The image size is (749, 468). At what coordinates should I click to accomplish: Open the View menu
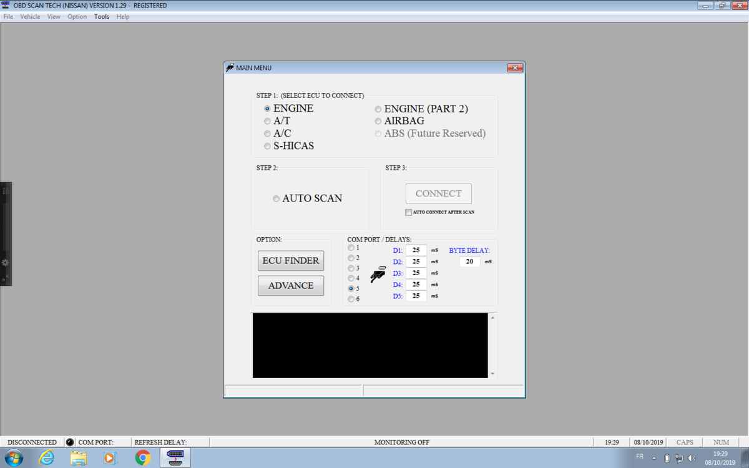tap(54, 16)
